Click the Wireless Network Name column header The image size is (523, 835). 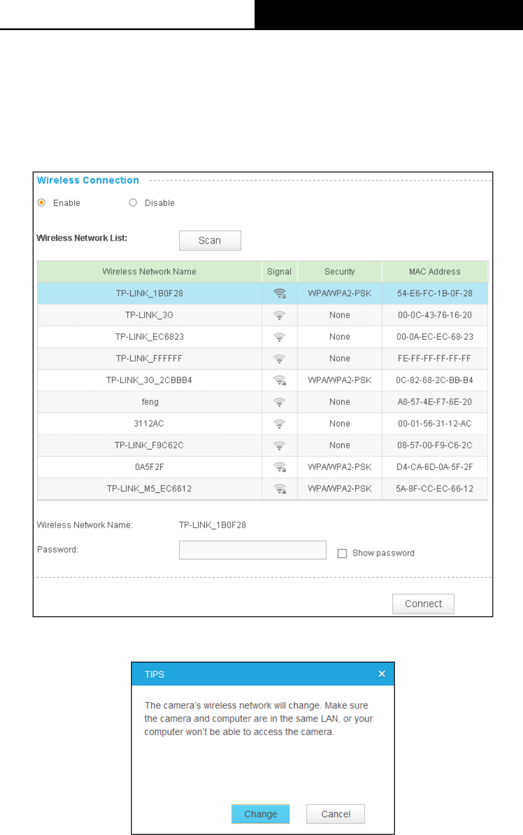coord(149,271)
